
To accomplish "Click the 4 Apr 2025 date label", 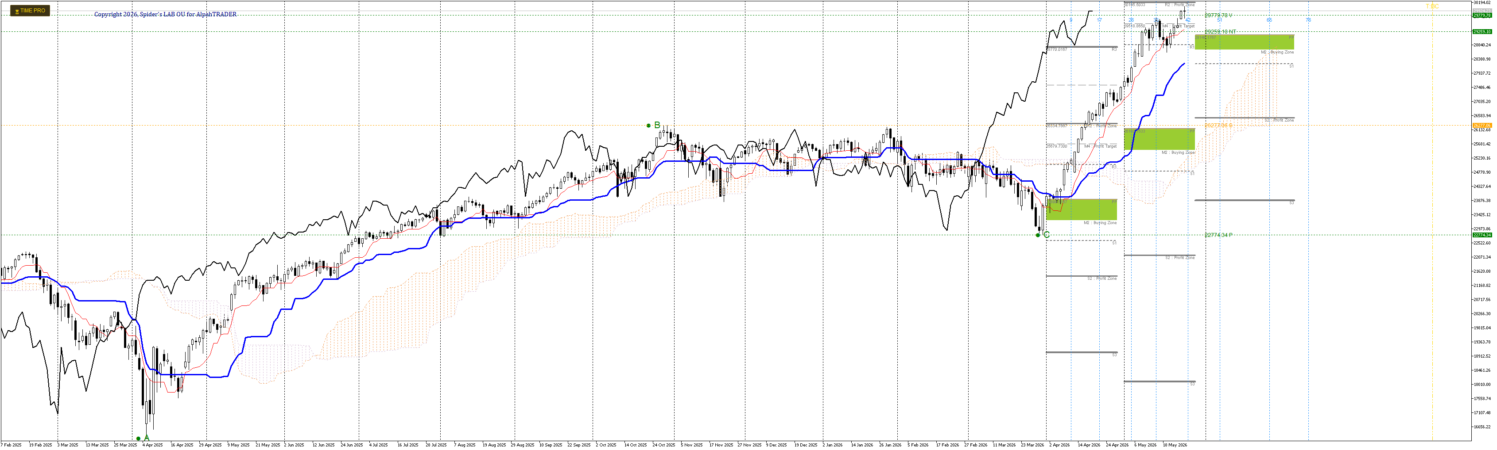I will (153, 445).
